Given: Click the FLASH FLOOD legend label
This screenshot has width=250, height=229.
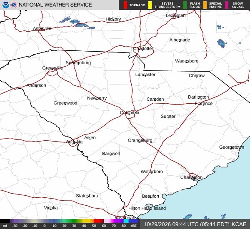Looking at the screenshot, I should tap(195, 5).
